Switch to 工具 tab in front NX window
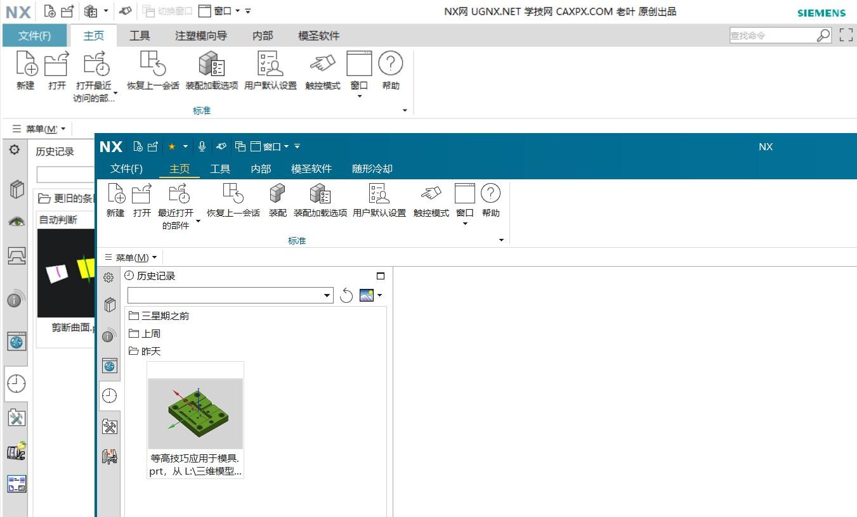 tap(220, 169)
